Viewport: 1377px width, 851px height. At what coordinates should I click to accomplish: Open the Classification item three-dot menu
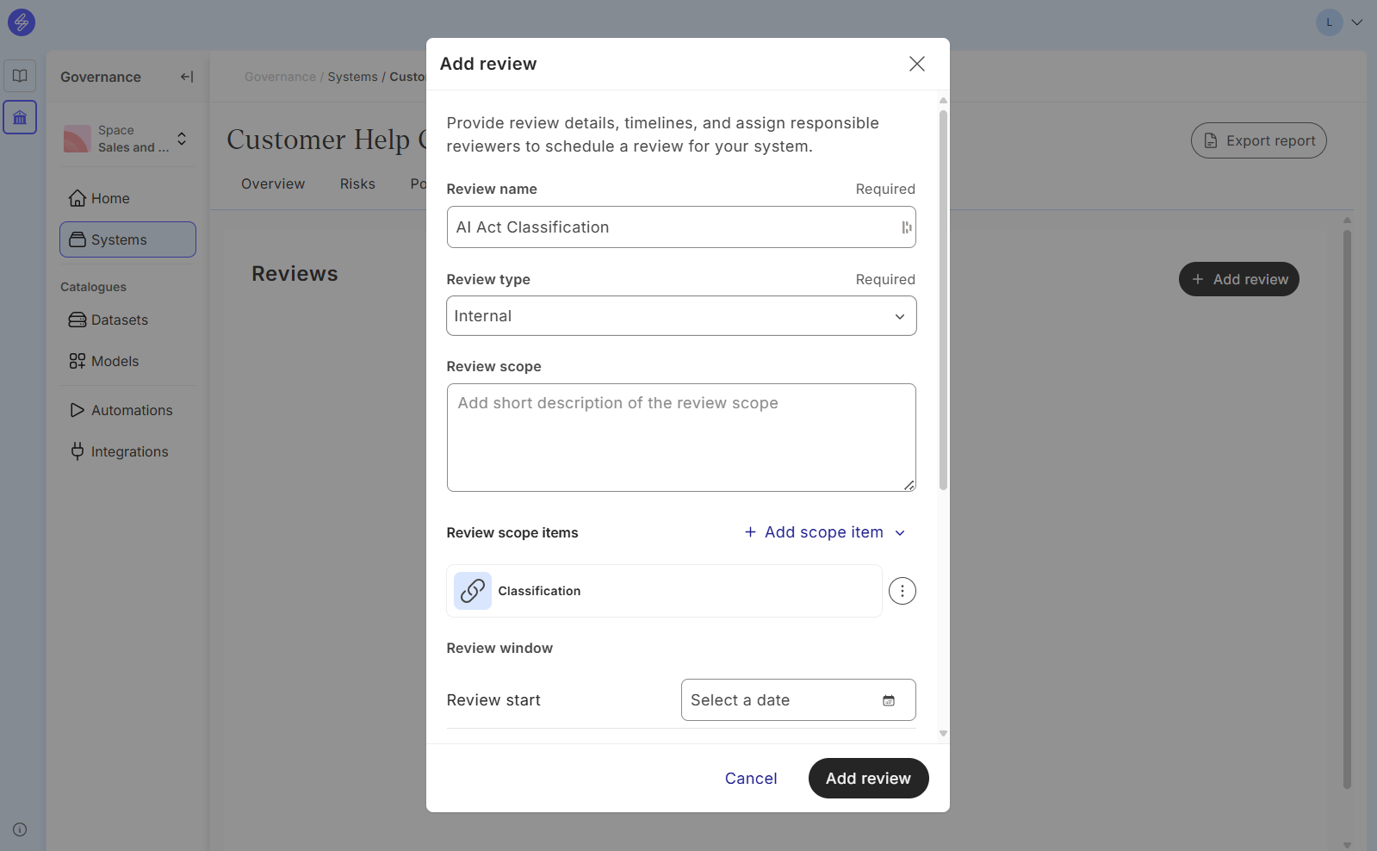[902, 591]
